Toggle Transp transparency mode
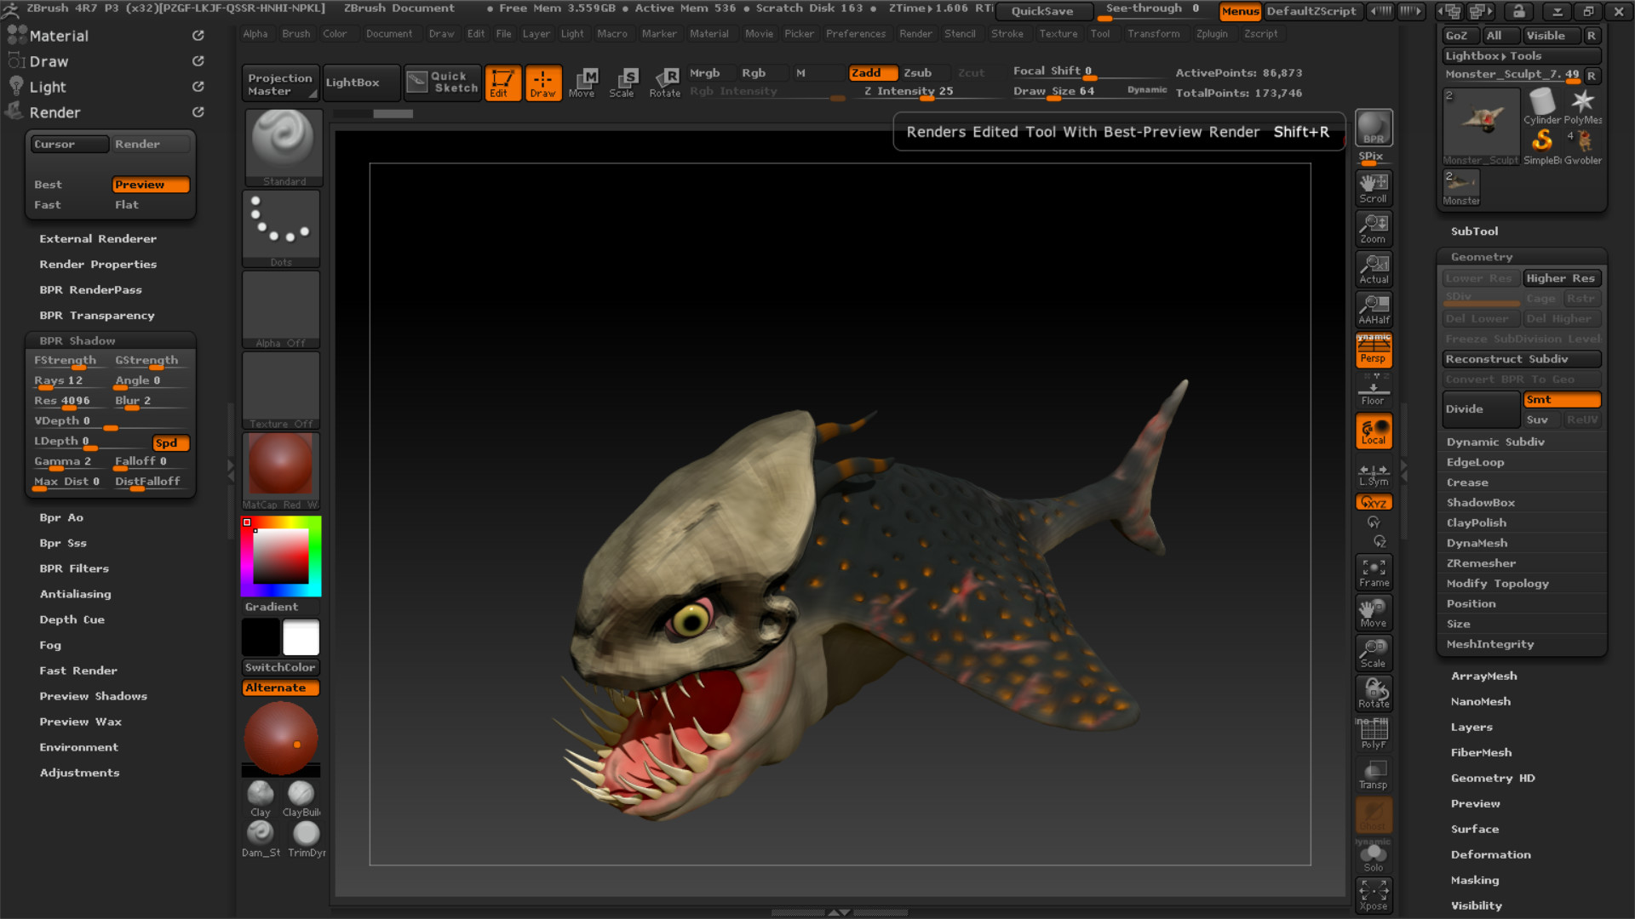Image resolution: width=1635 pixels, height=919 pixels. pyautogui.click(x=1374, y=774)
